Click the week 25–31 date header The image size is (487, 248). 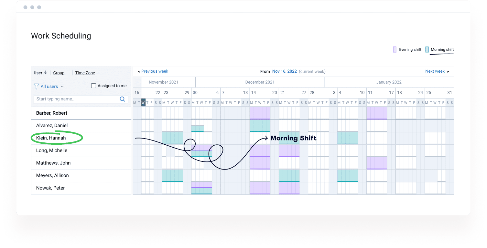coord(439,93)
